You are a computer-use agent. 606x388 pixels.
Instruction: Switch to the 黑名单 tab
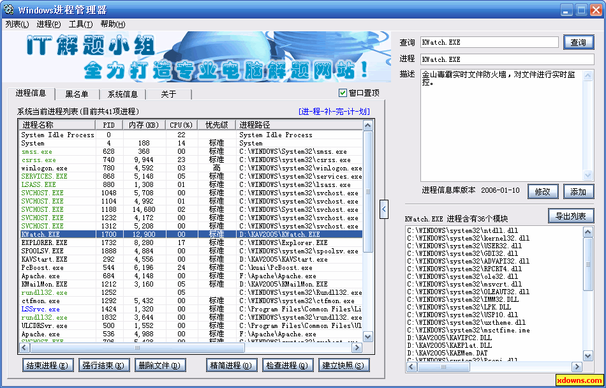(77, 94)
